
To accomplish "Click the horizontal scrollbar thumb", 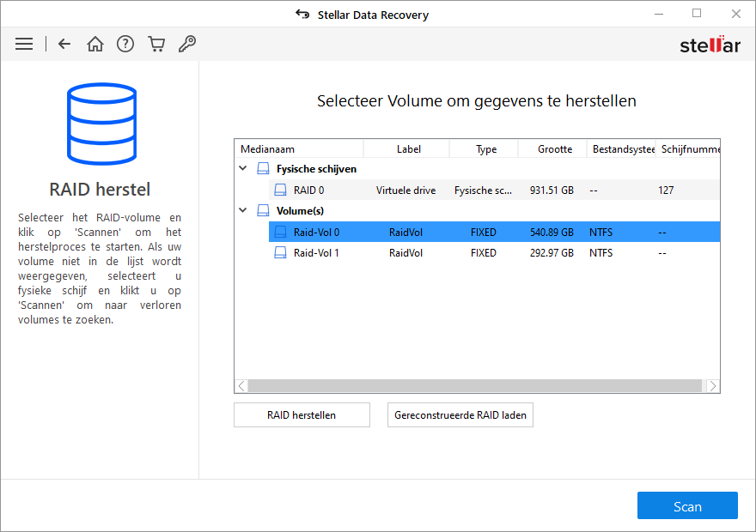I will click(475, 386).
